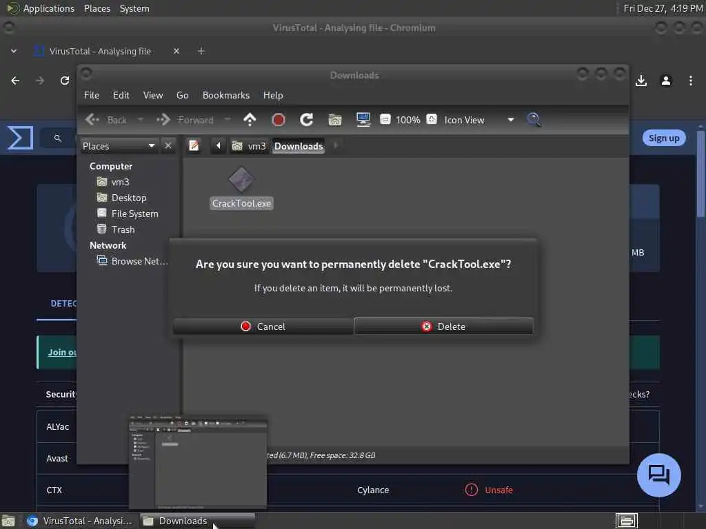This screenshot has width=706, height=529.
Task: Confirm Delete of CrackTool.exe
Action: [x=443, y=326]
